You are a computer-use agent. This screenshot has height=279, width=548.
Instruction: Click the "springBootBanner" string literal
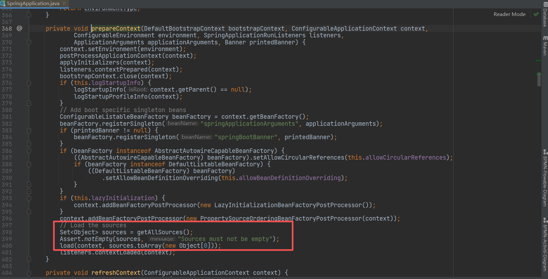[246, 137]
